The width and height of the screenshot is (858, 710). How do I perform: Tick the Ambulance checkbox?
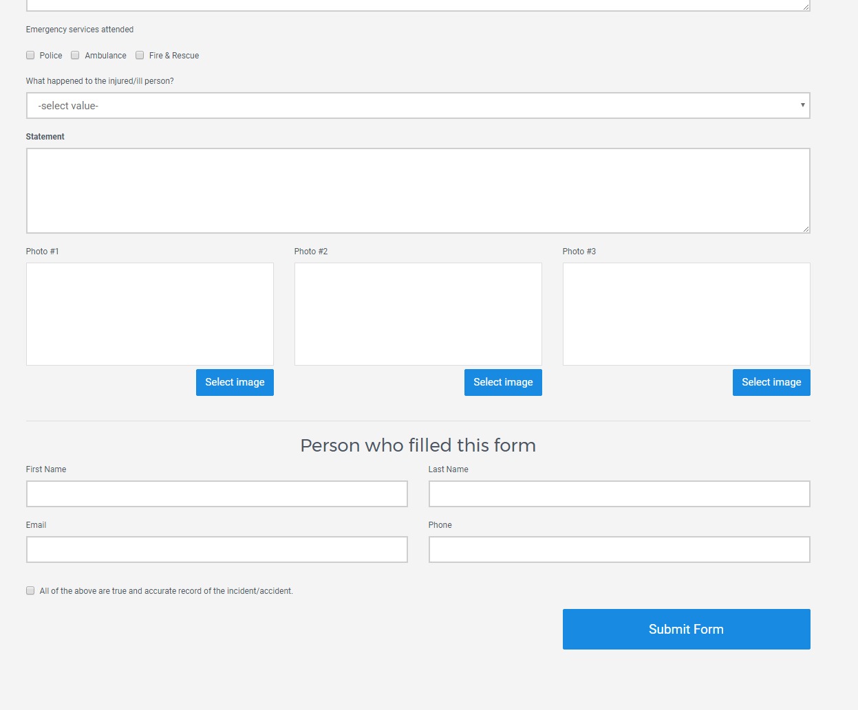(76, 56)
